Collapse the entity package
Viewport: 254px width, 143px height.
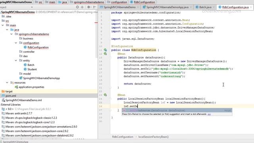coord(16,60)
